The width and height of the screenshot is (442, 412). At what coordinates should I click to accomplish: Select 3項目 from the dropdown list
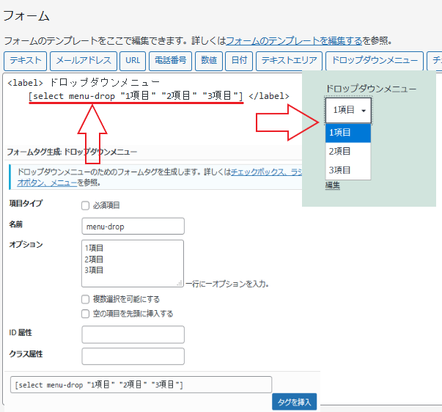[348, 170]
